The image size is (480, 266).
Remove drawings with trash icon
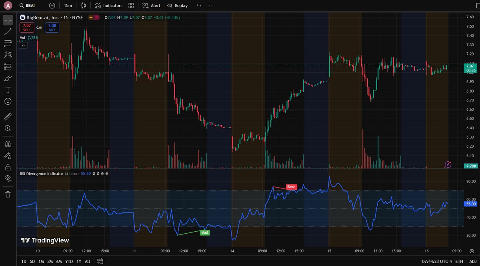[x=8, y=194]
